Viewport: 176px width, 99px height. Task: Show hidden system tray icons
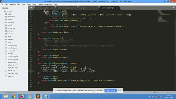pos(149,97)
